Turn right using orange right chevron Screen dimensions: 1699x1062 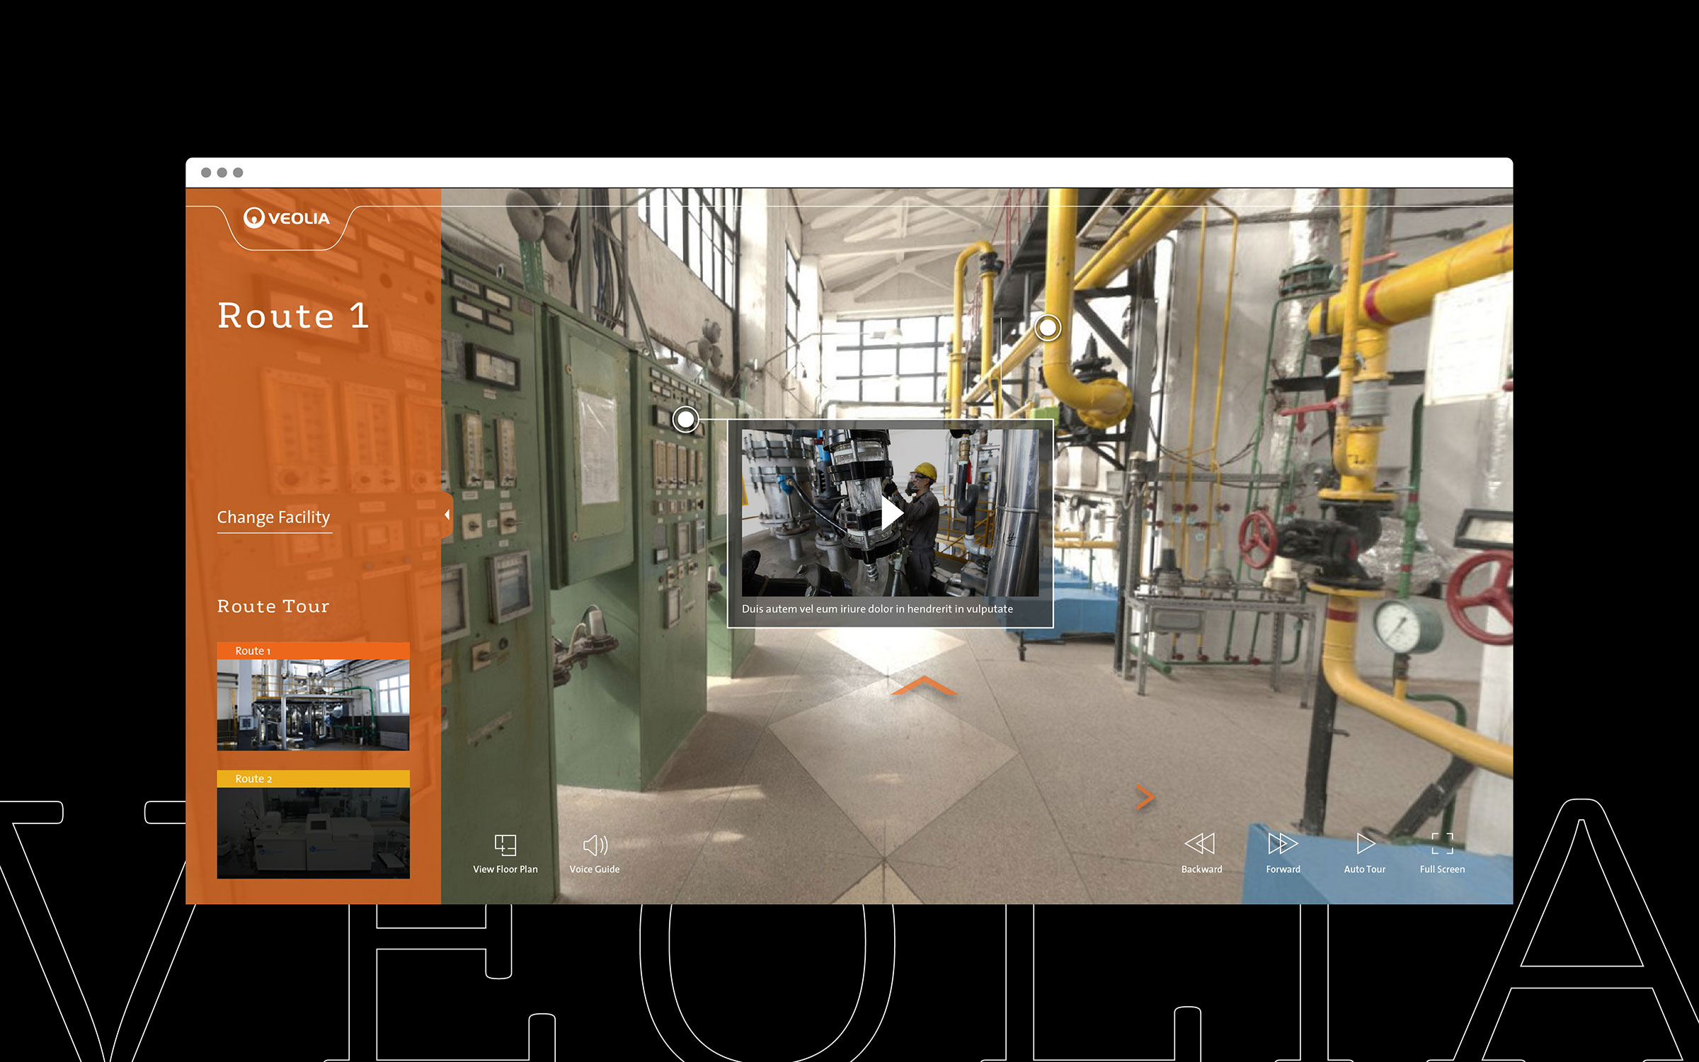coord(1145,796)
